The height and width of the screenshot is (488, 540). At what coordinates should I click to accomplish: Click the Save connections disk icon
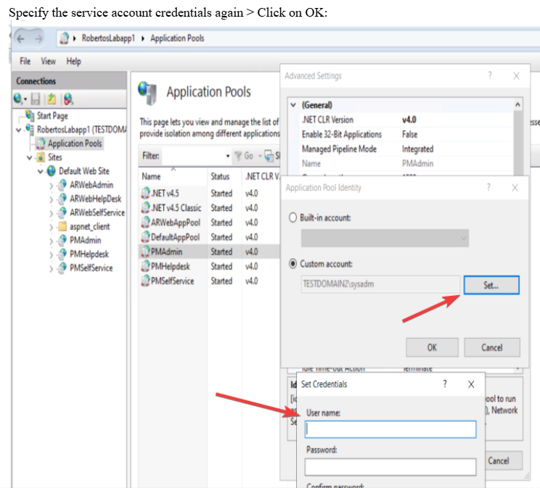pyautogui.click(x=36, y=99)
